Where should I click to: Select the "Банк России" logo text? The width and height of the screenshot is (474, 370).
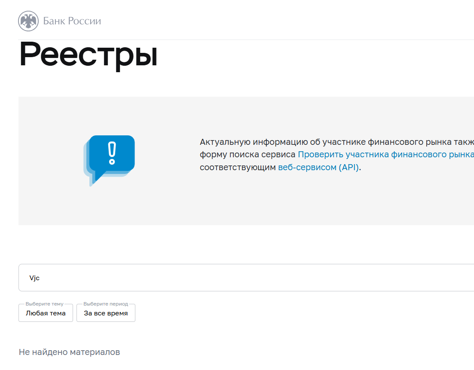pyautogui.click(x=71, y=20)
